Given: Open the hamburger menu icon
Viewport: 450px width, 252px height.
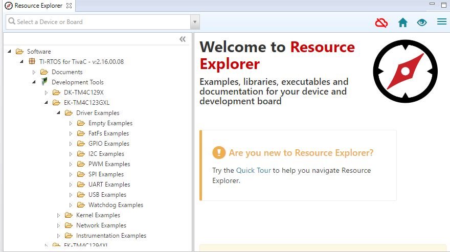Looking at the screenshot, I should pos(442,21).
